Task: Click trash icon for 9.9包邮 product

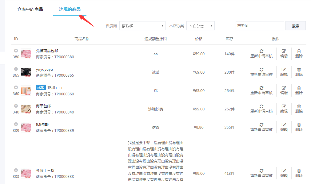Action: click(299, 125)
